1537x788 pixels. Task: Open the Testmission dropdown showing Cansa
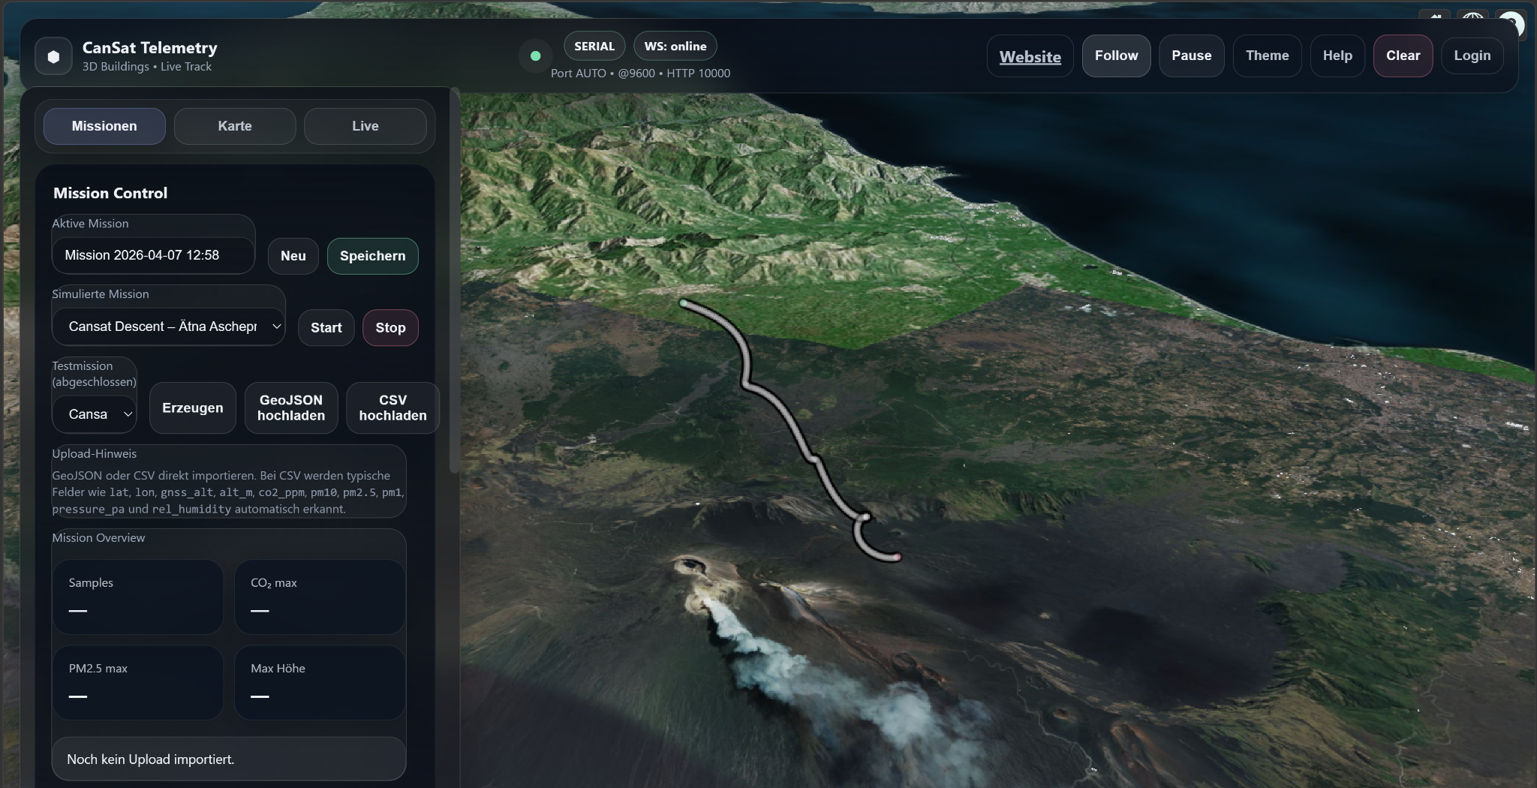[x=94, y=414]
